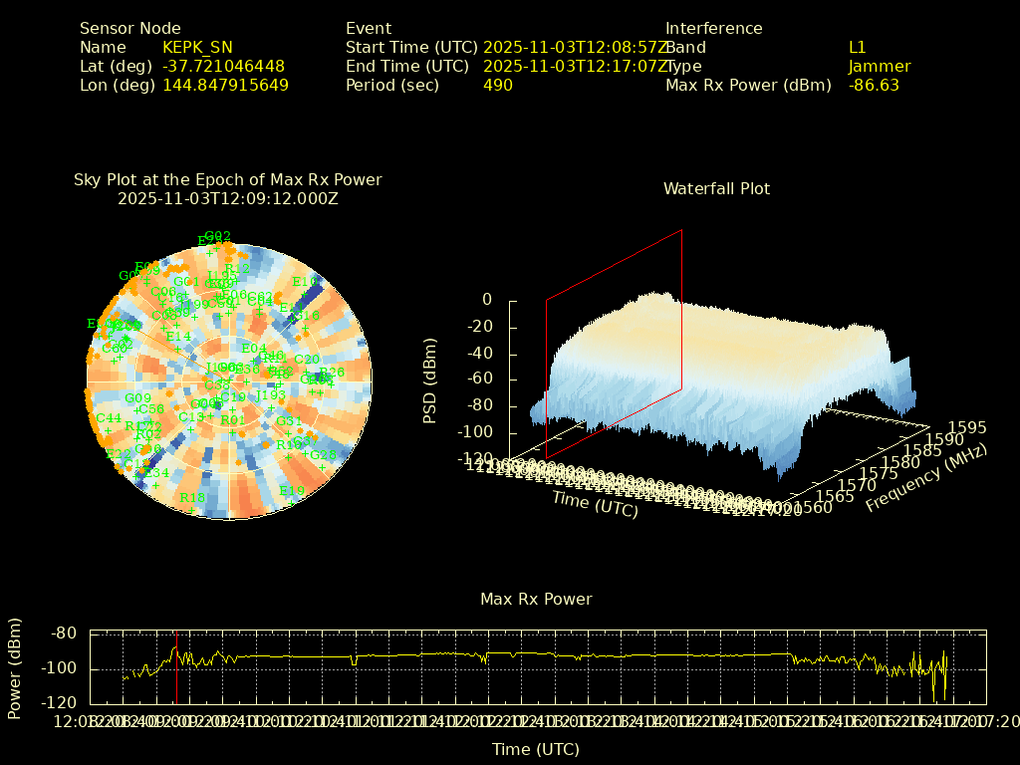Click the red vertical marker in power chart
This screenshot has height=765, width=1020.
pyautogui.click(x=176, y=667)
